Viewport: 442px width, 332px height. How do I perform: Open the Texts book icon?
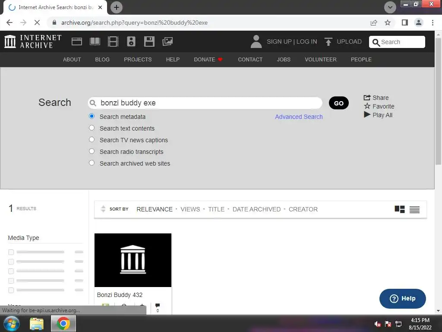[x=95, y=41]
